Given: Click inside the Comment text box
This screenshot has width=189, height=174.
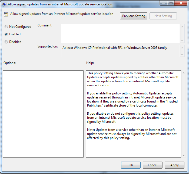Looking at the screenshot, I should (120, 33).
